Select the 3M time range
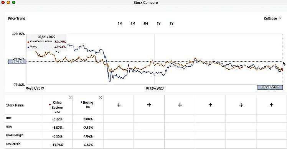Screen dimensions: 287x149 pos(133,24)
